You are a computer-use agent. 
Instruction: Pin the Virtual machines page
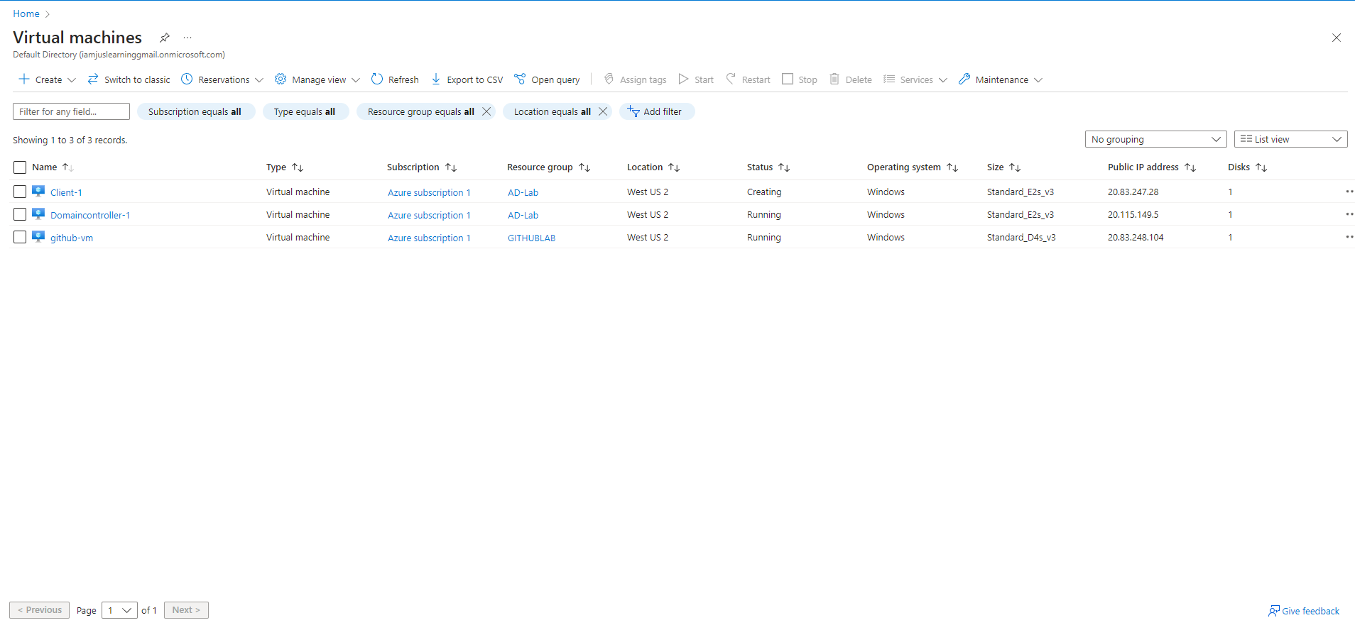point(165,38)
